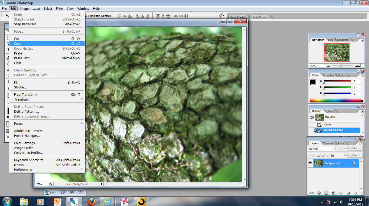This screenshot has height=206, width=369.
Task: Select Paste in the Edit menu
Action: pyautogui.click(x=47, y=53)
